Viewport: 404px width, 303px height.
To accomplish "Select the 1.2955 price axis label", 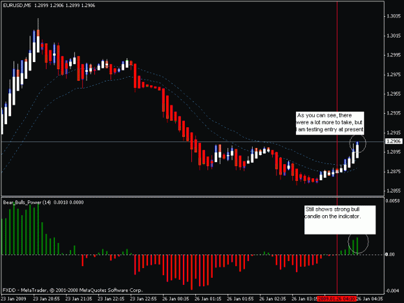I will [394, 94].
